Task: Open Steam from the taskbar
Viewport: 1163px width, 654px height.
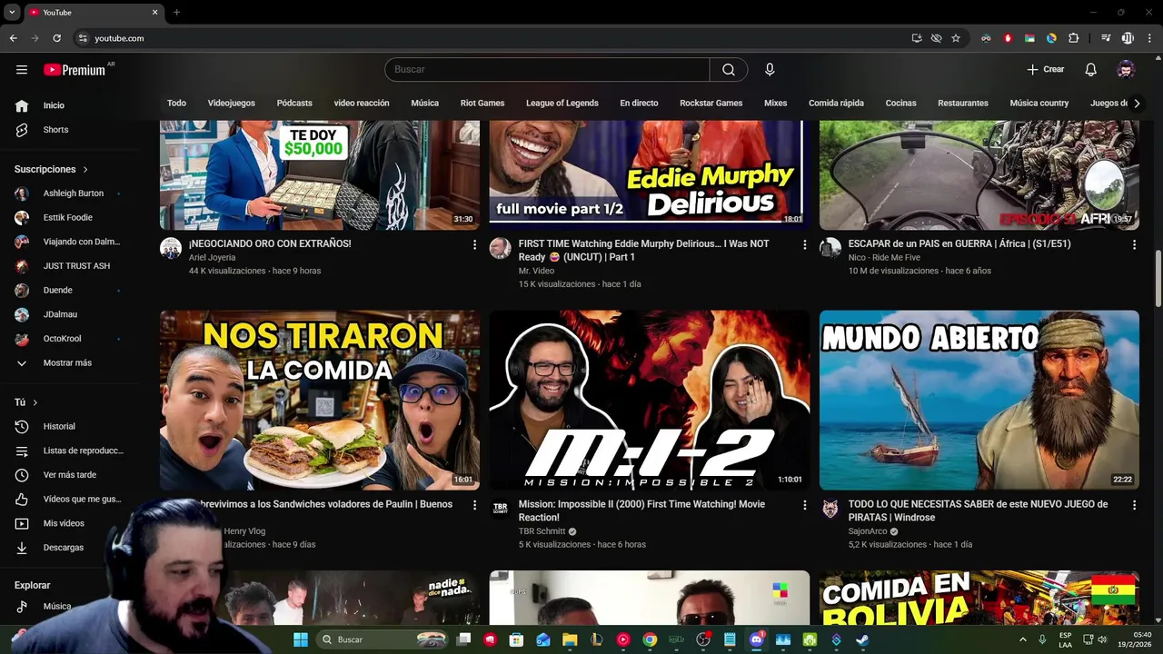Action: pyautogui.click(x=861, y=639)
